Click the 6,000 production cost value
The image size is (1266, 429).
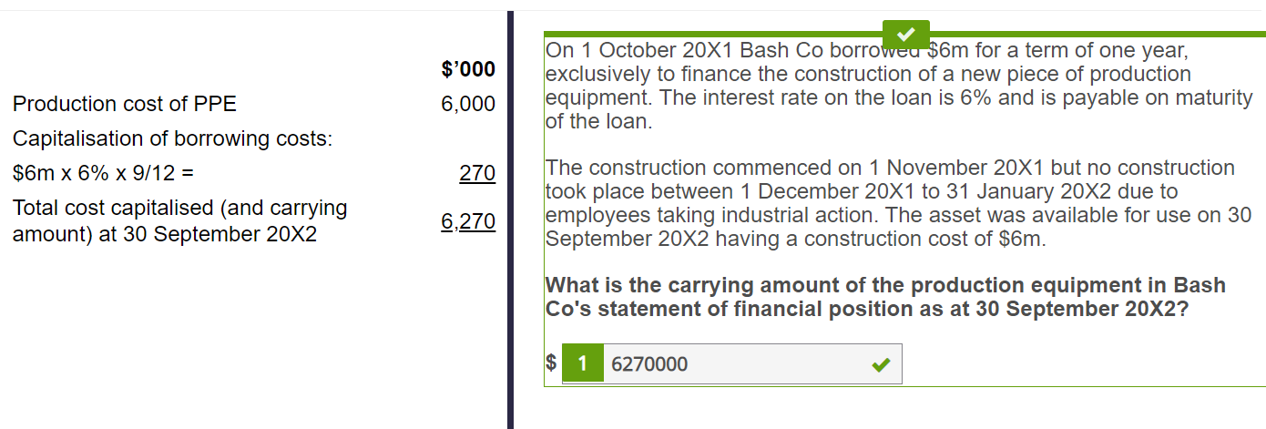(x=468, y=104)
